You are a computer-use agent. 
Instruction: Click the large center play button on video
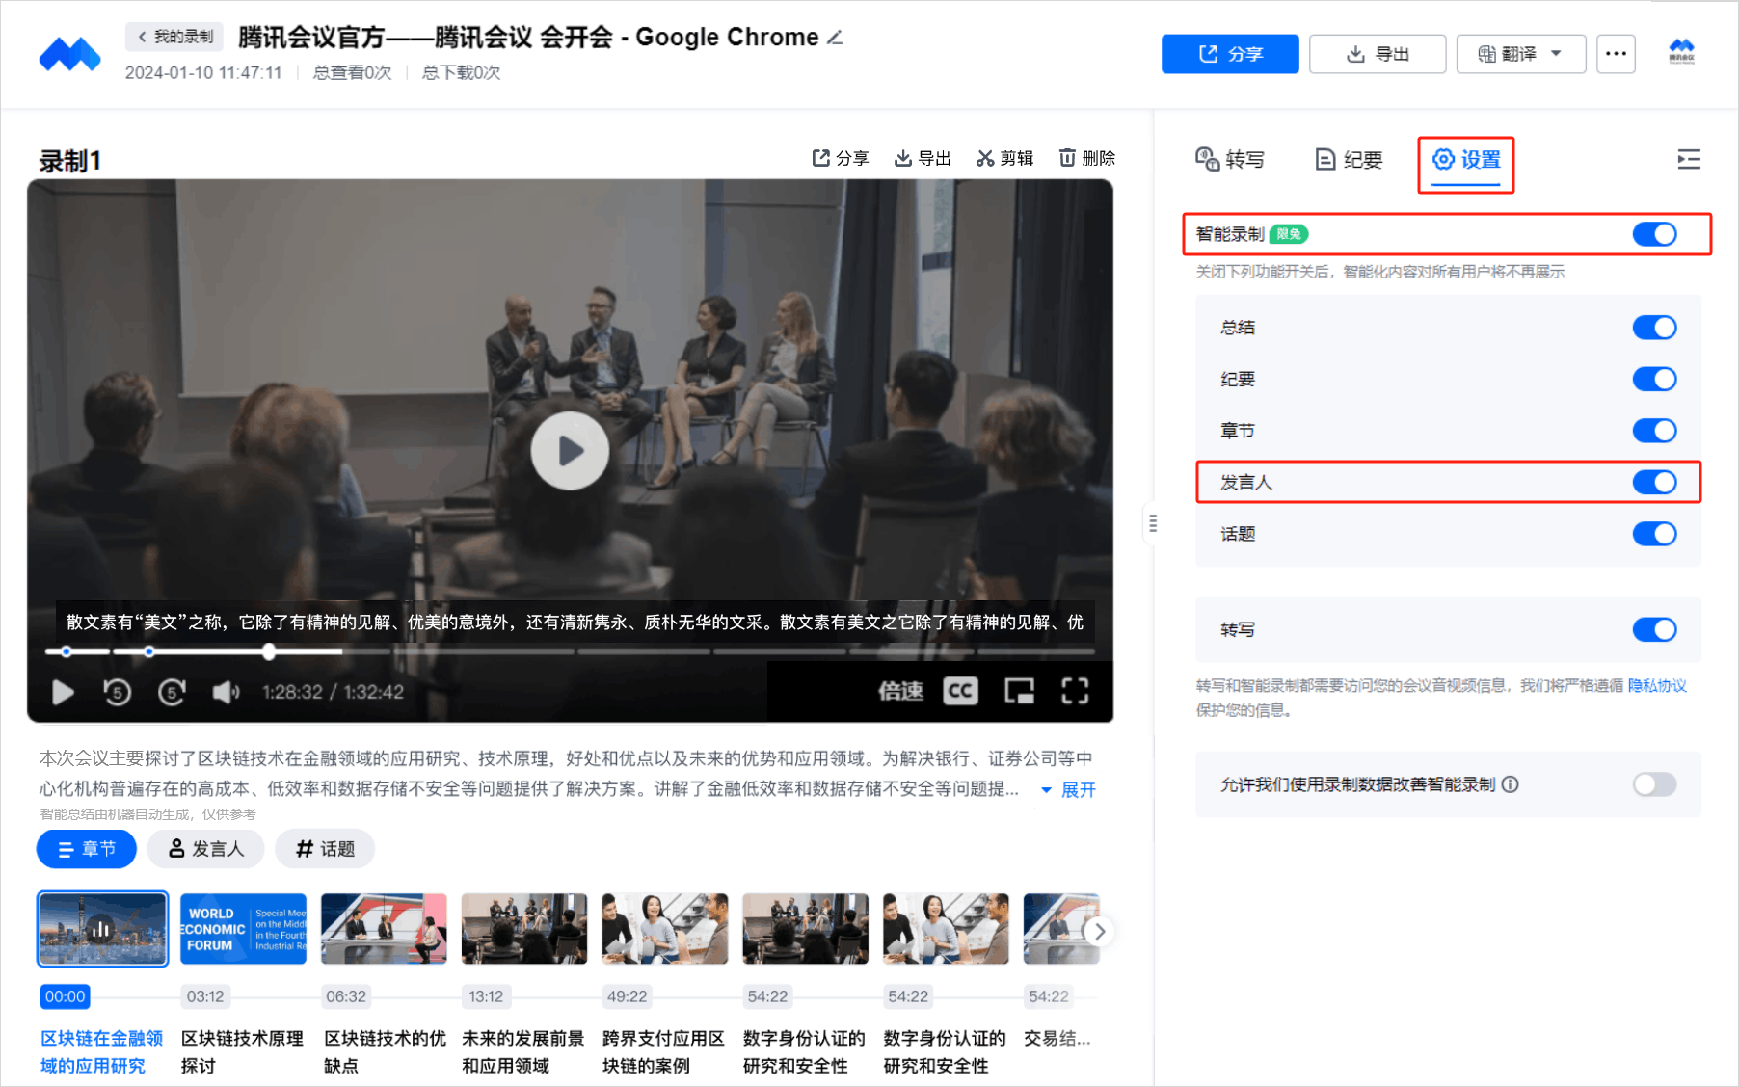pos(570,451)
